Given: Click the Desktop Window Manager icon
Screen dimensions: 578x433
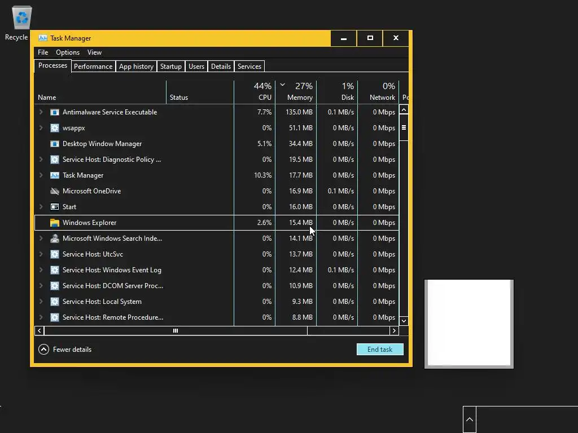Looking at the screenshot, I should pos(55,144).
